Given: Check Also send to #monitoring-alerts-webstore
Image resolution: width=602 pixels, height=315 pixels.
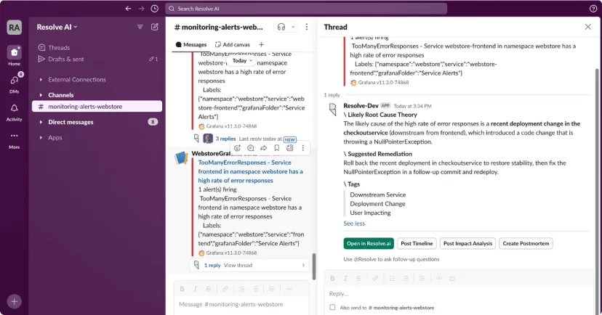Looking at the screenshot, I should (332, 307).
